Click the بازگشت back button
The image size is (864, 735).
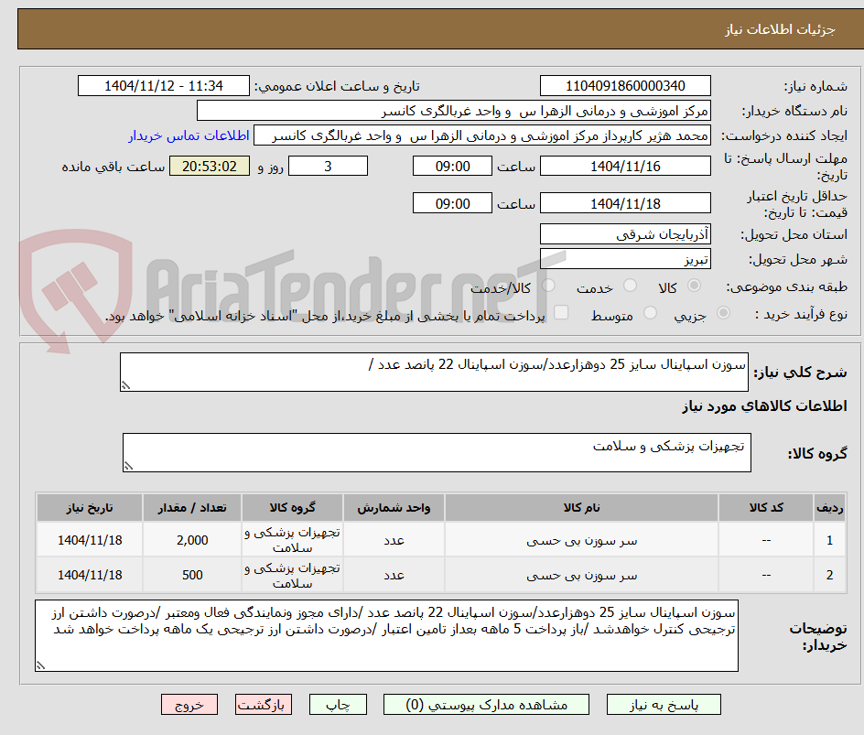[x=263, y=705]
